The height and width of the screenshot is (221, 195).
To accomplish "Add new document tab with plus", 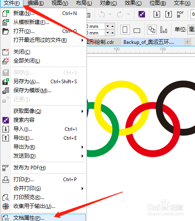I will tap(187, 42).
